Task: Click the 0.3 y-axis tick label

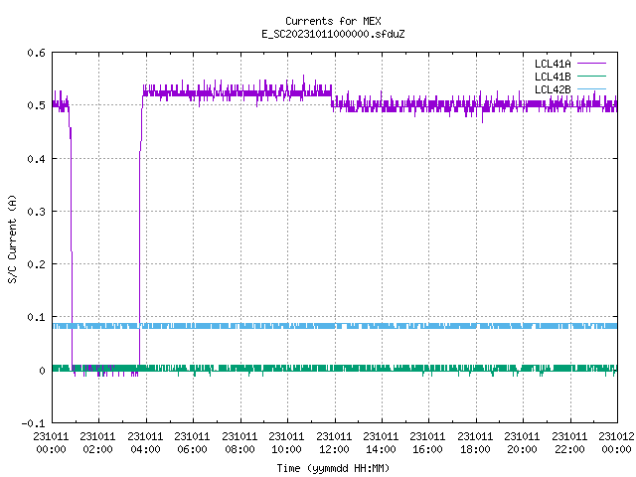Action: pyautogui.click(x=36, y=212)
